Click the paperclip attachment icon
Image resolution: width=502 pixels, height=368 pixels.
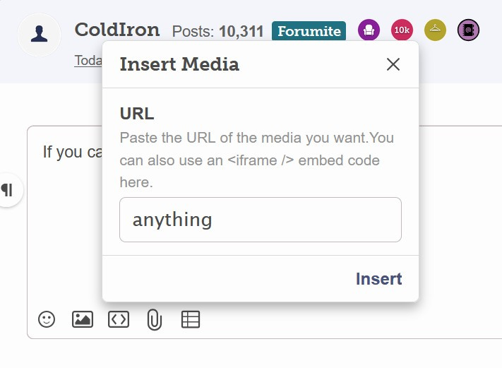[x=154, y=320]
